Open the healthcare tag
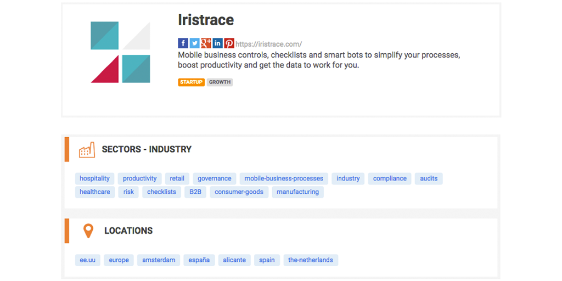562x281 pixels. click(x=95, y=192)
